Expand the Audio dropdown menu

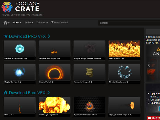29,23
